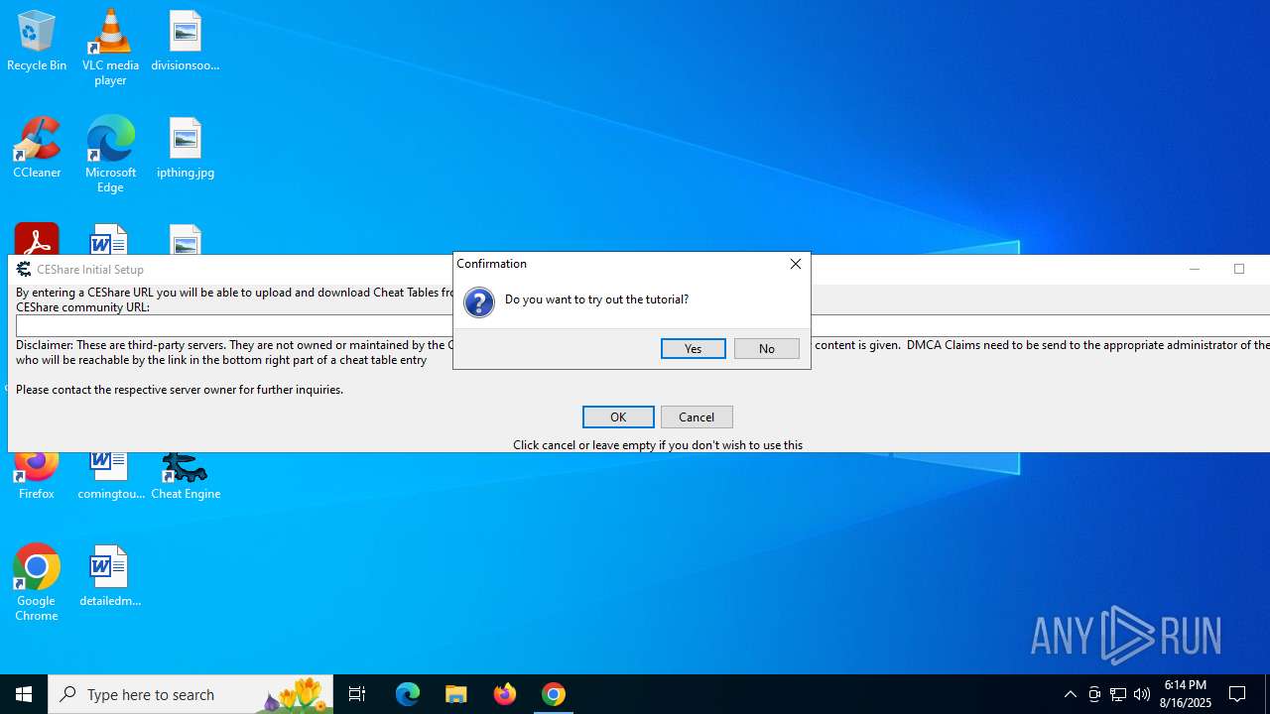Click the 'Click cancel or leave empty' hint text
Image resolution: width=1270 pixels, height=714 pixels.
[658, 445]
